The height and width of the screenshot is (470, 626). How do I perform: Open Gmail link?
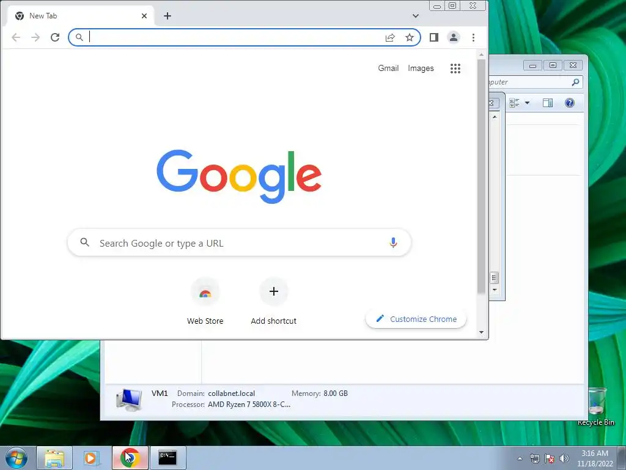388,69
